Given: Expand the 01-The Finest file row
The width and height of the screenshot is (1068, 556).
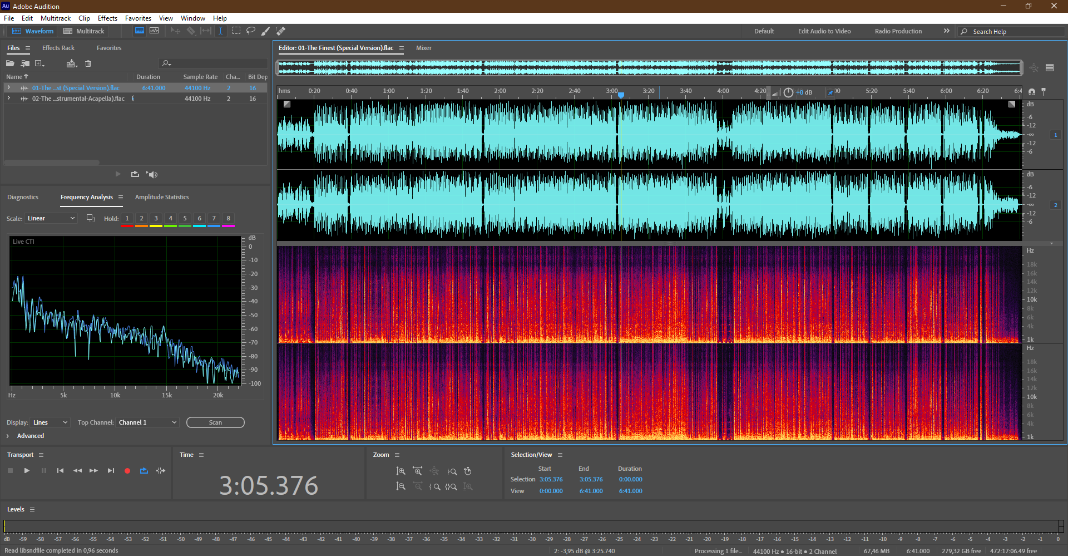Looking at the screenshot, I should pos(8,88).
